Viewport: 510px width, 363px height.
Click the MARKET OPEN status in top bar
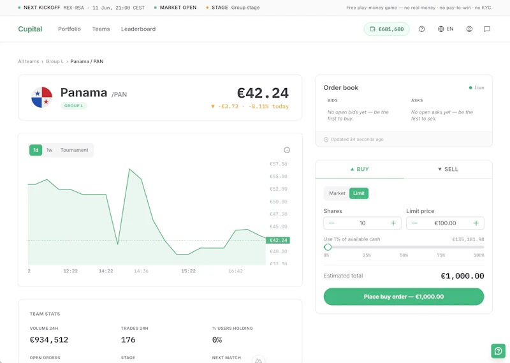[175, 8]
